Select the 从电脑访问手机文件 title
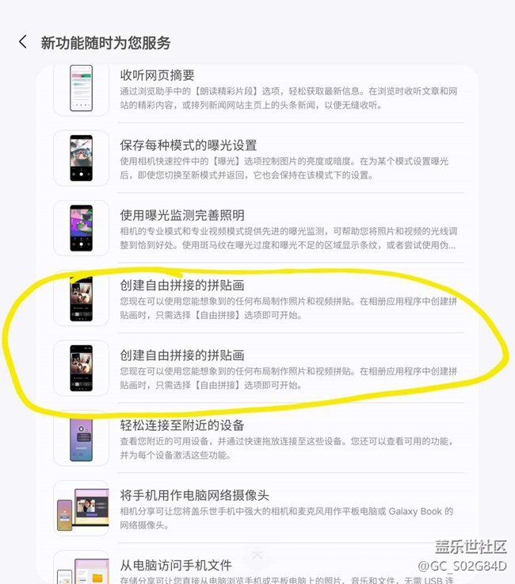The height and width of the screenshot is (584, 515). [x=176, y=566]
